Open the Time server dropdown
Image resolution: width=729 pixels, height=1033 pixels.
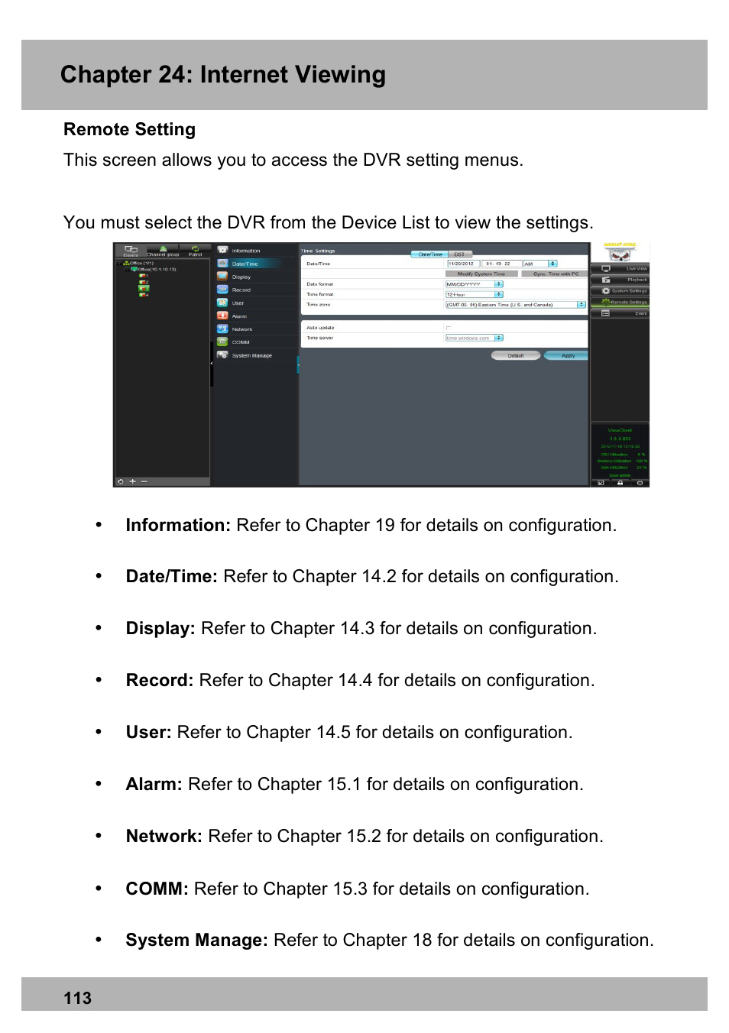click(475, 338)
